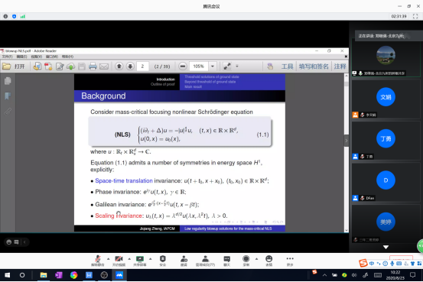
Task: Unmute the microphone in the meeting toolbar
Action: 98,261
